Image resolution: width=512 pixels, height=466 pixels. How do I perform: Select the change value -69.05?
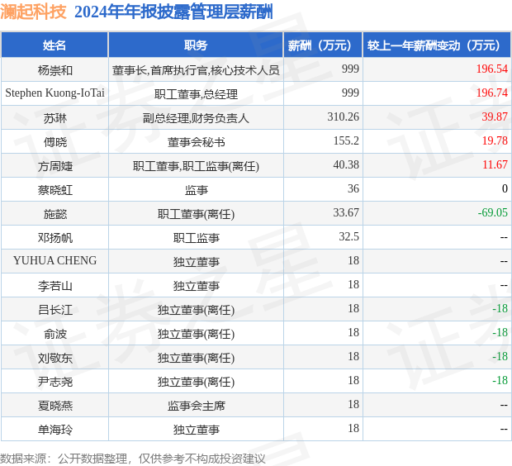pyautogui.click(x=493, y=212)
